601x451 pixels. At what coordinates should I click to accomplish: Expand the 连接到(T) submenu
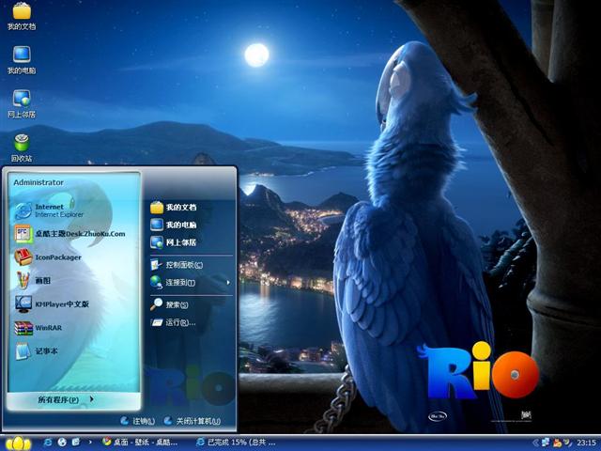[x=191, y=283]
